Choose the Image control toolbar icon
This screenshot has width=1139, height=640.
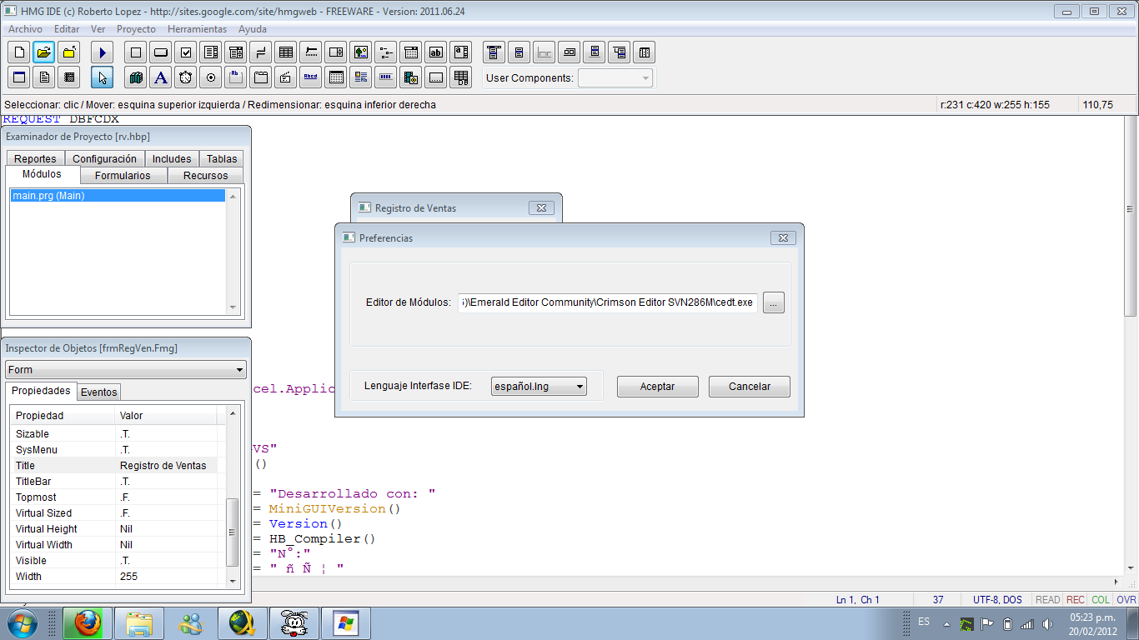pyautogui.click(x=360, y=52)
